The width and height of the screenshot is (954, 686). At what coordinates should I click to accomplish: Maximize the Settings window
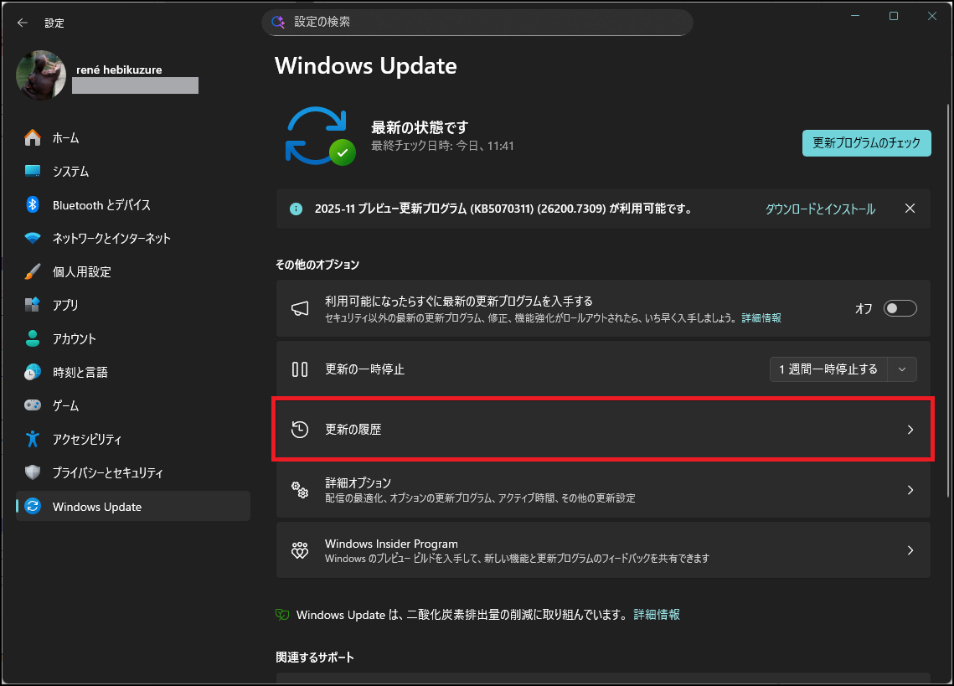pos(893,17)
